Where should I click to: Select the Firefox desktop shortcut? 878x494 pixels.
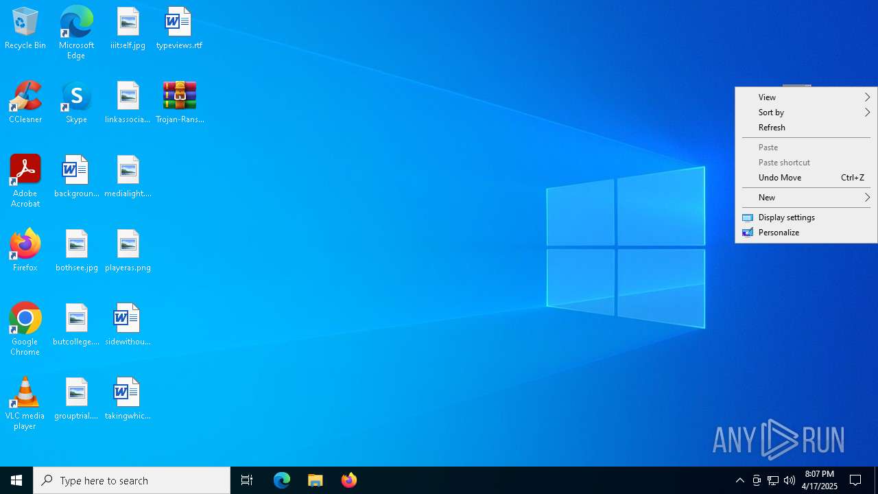[25, 251]
